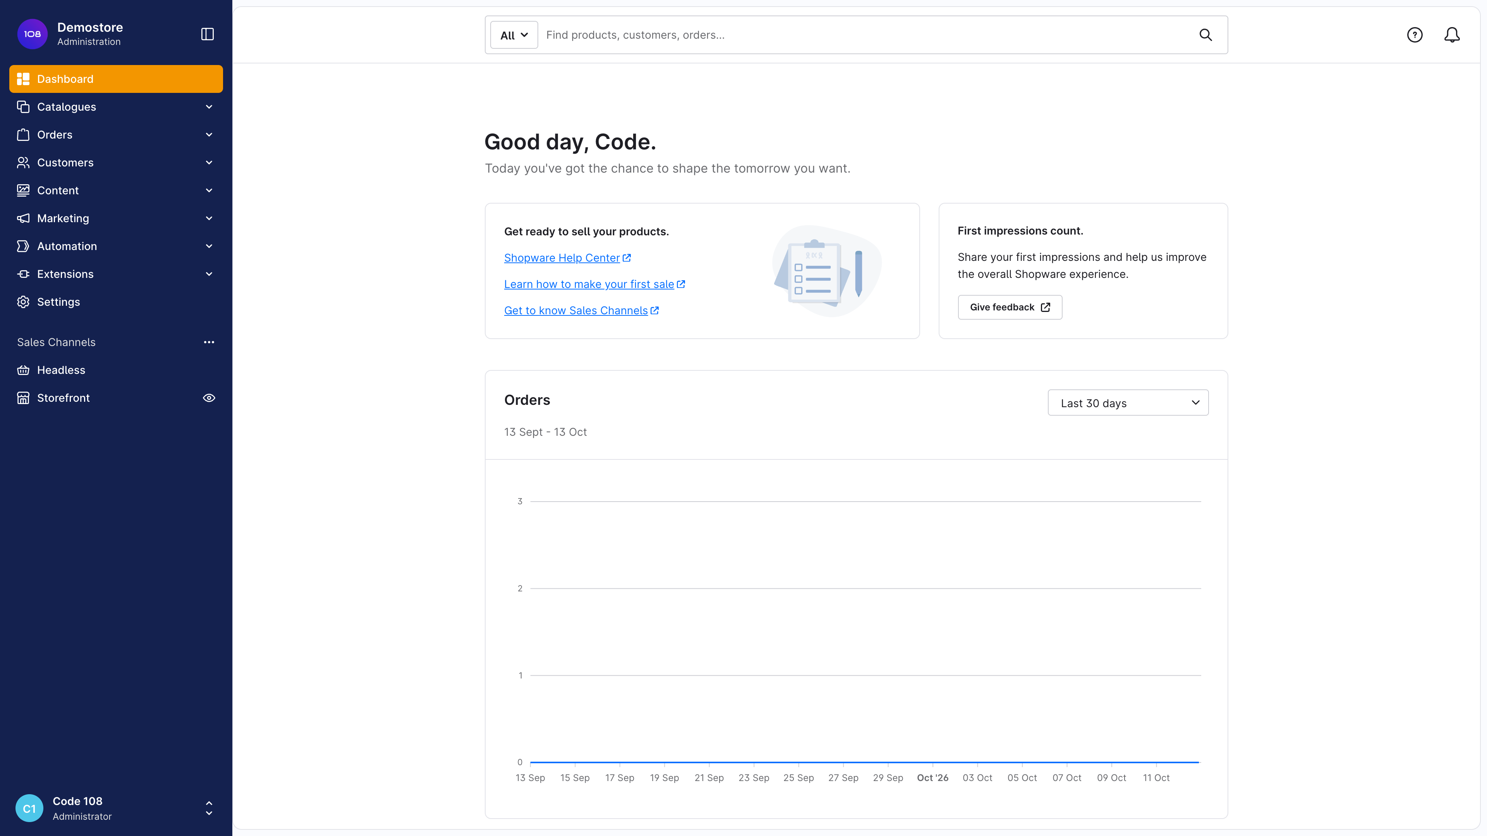Expand the Automation menu chevron
This screenshot has height=836, width=1487.
(209, 247)
